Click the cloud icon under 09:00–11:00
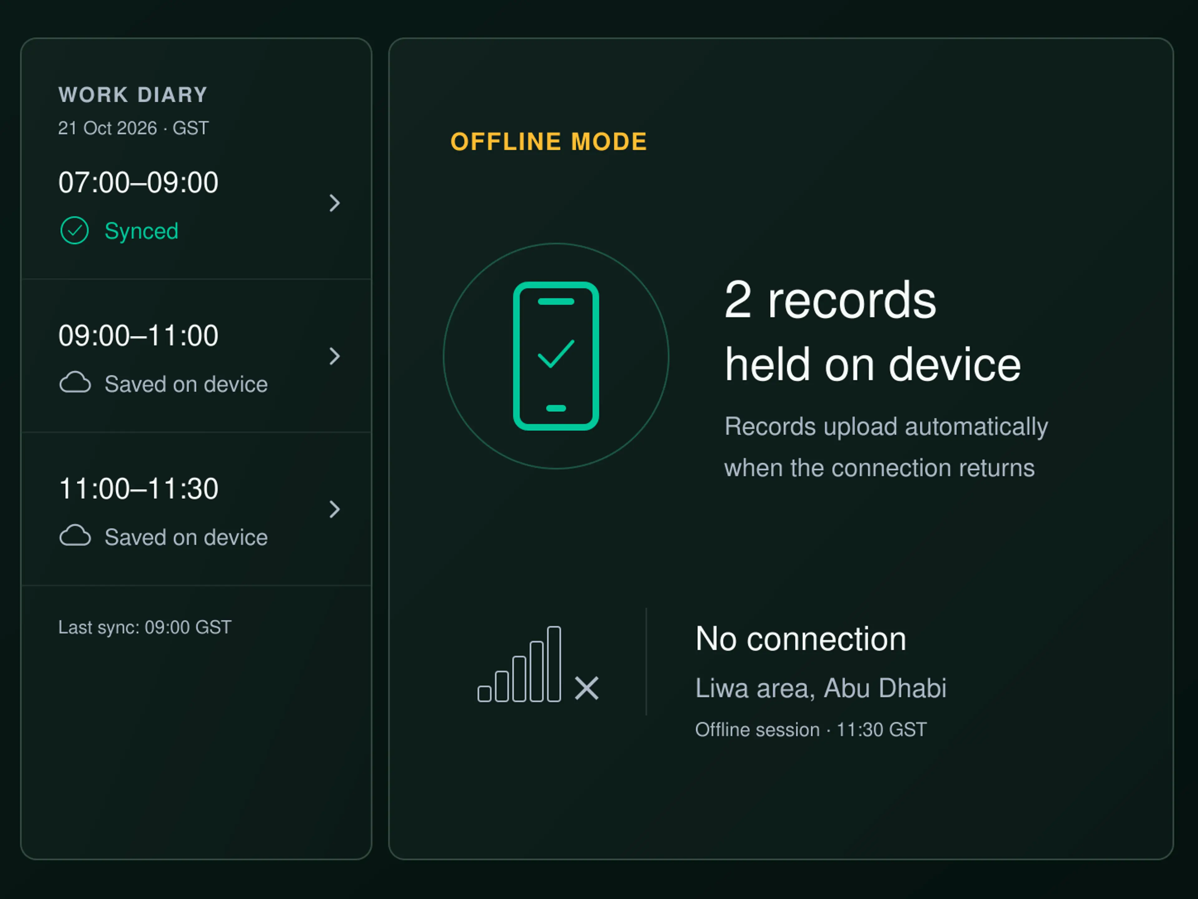The image size is (1198, 899). tap(75, 383)
